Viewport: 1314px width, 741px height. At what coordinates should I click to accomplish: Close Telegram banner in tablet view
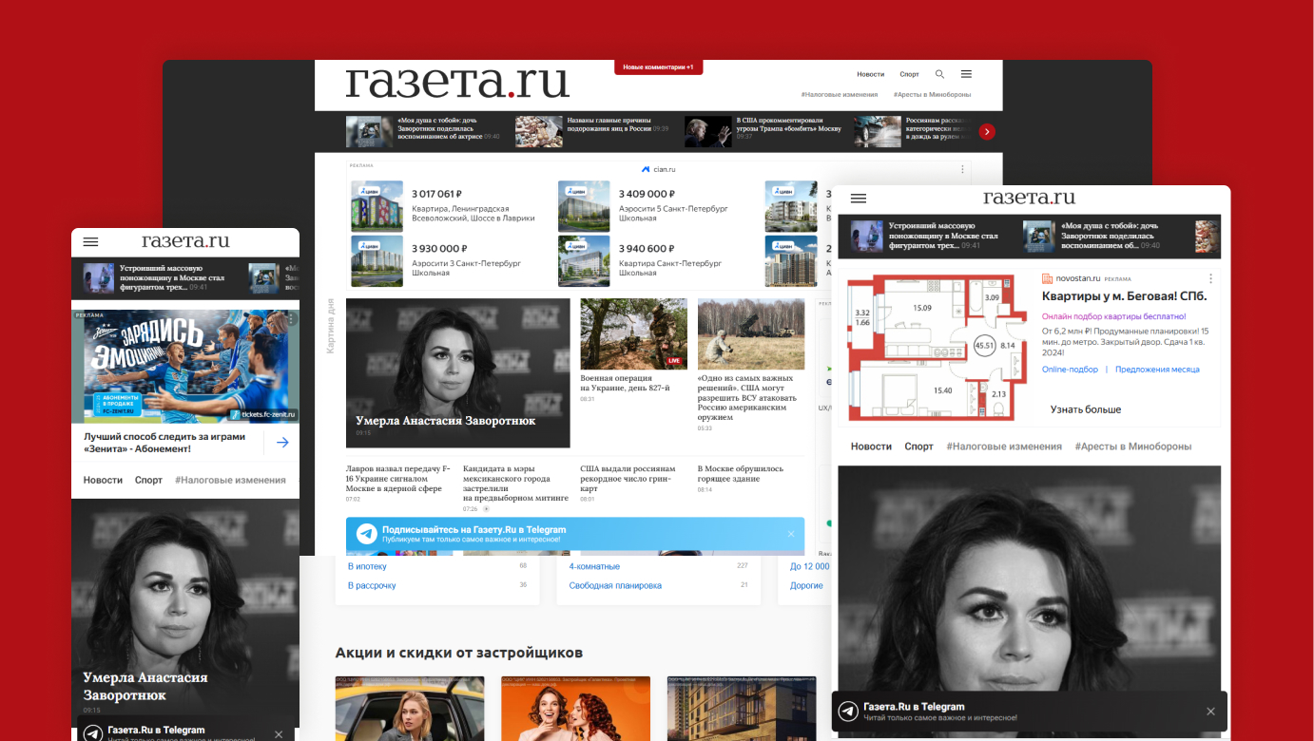pyautogui.click(x=1210, y=712)
